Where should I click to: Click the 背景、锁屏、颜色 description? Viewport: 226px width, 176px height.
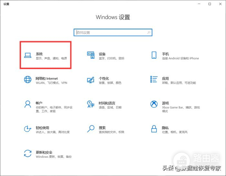[x=110, y=83]
